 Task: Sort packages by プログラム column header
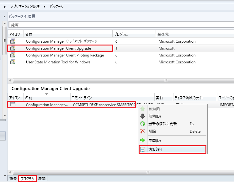(134, 34)
